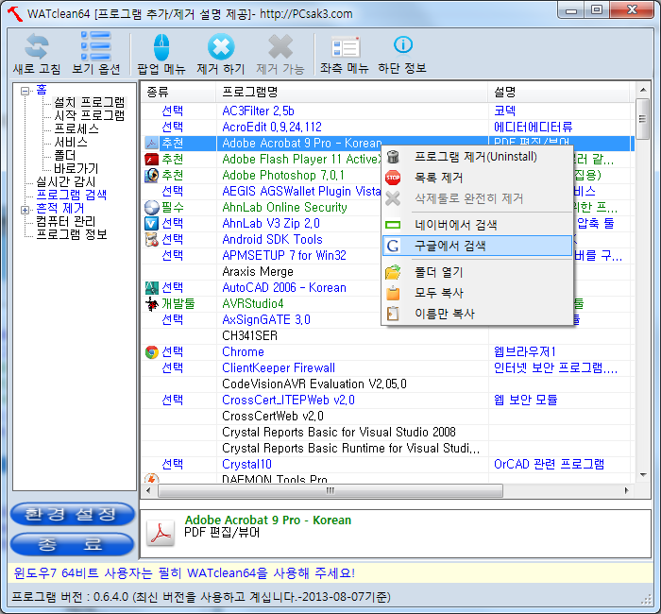Click the Android SDK Tools row icon
Viewport: 661px width, 614px height.
151,239
